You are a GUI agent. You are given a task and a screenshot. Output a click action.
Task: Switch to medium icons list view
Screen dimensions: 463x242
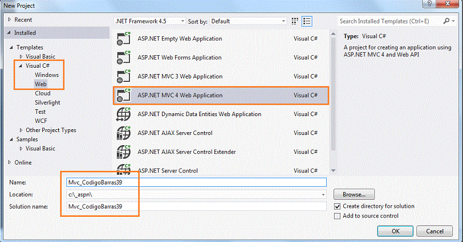coord(307,21)
